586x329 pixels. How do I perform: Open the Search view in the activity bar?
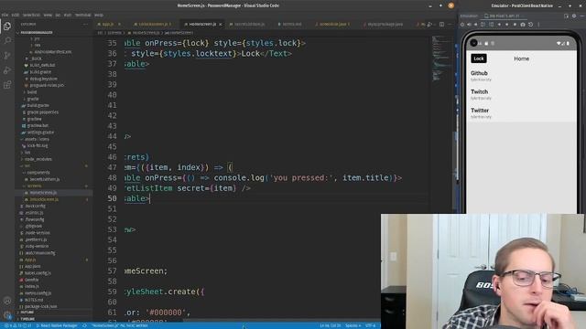tap(7, 40)
